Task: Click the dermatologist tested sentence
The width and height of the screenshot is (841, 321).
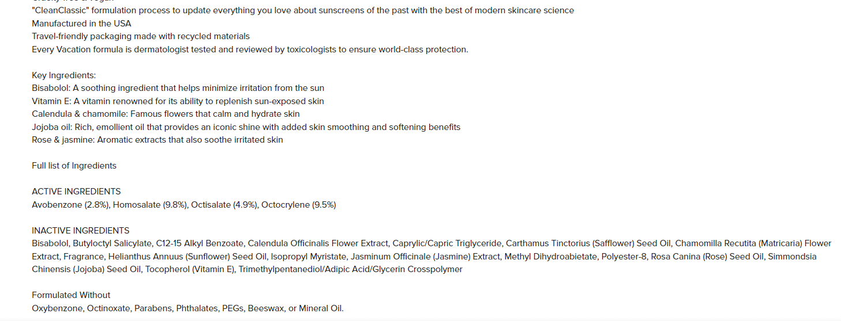Action: click(250, 49)
